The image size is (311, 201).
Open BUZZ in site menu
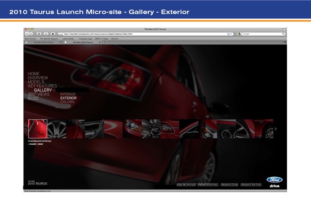pyautogui.click(x=33, y=98)
